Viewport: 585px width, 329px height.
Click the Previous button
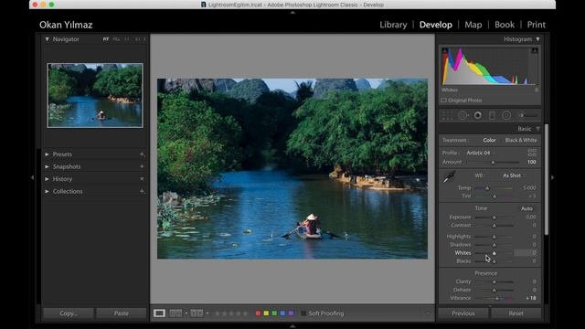point(463,313)
